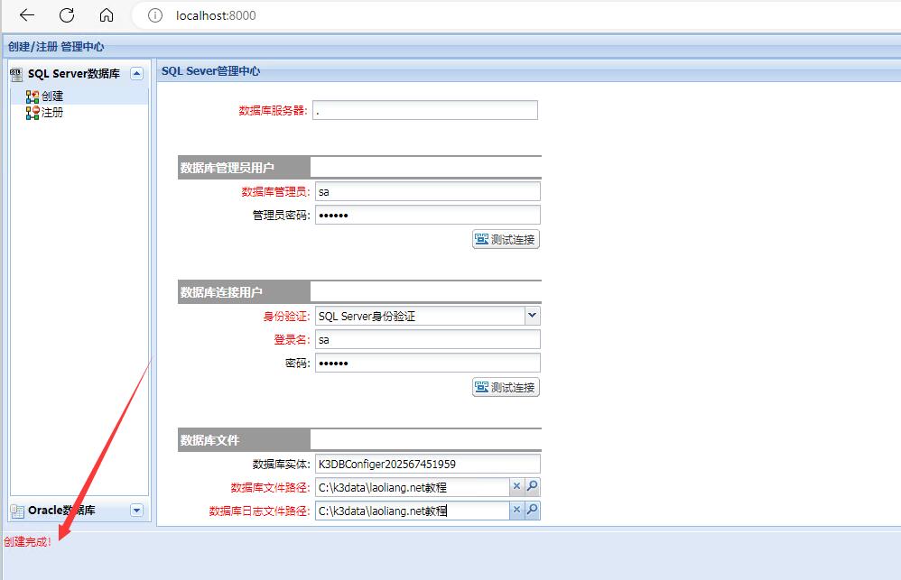
Task: Focus the 数据库服务器 input field
Action: 425,110
